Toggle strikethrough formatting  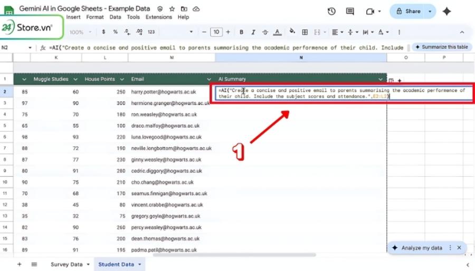tap(265, 32)
